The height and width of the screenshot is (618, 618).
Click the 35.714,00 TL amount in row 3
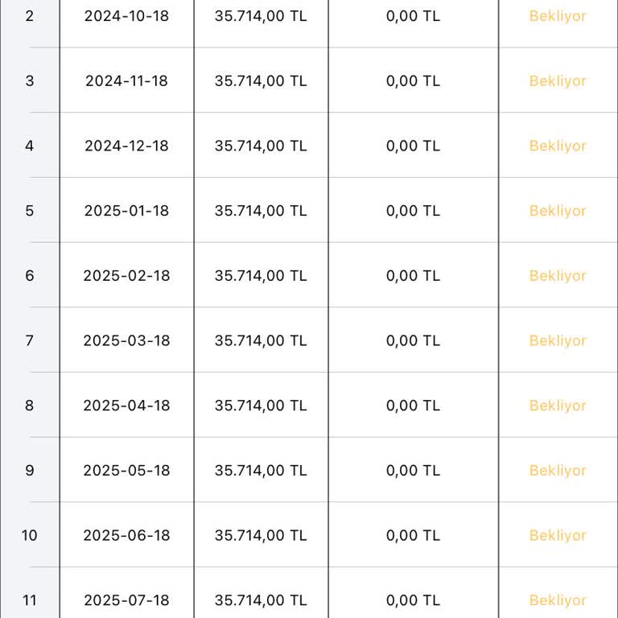[261, 81]
